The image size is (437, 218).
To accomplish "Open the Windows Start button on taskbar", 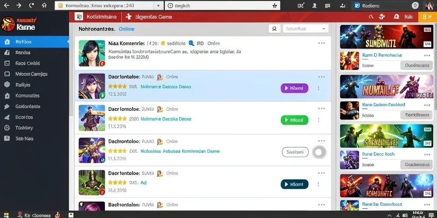I will (6, 215).
